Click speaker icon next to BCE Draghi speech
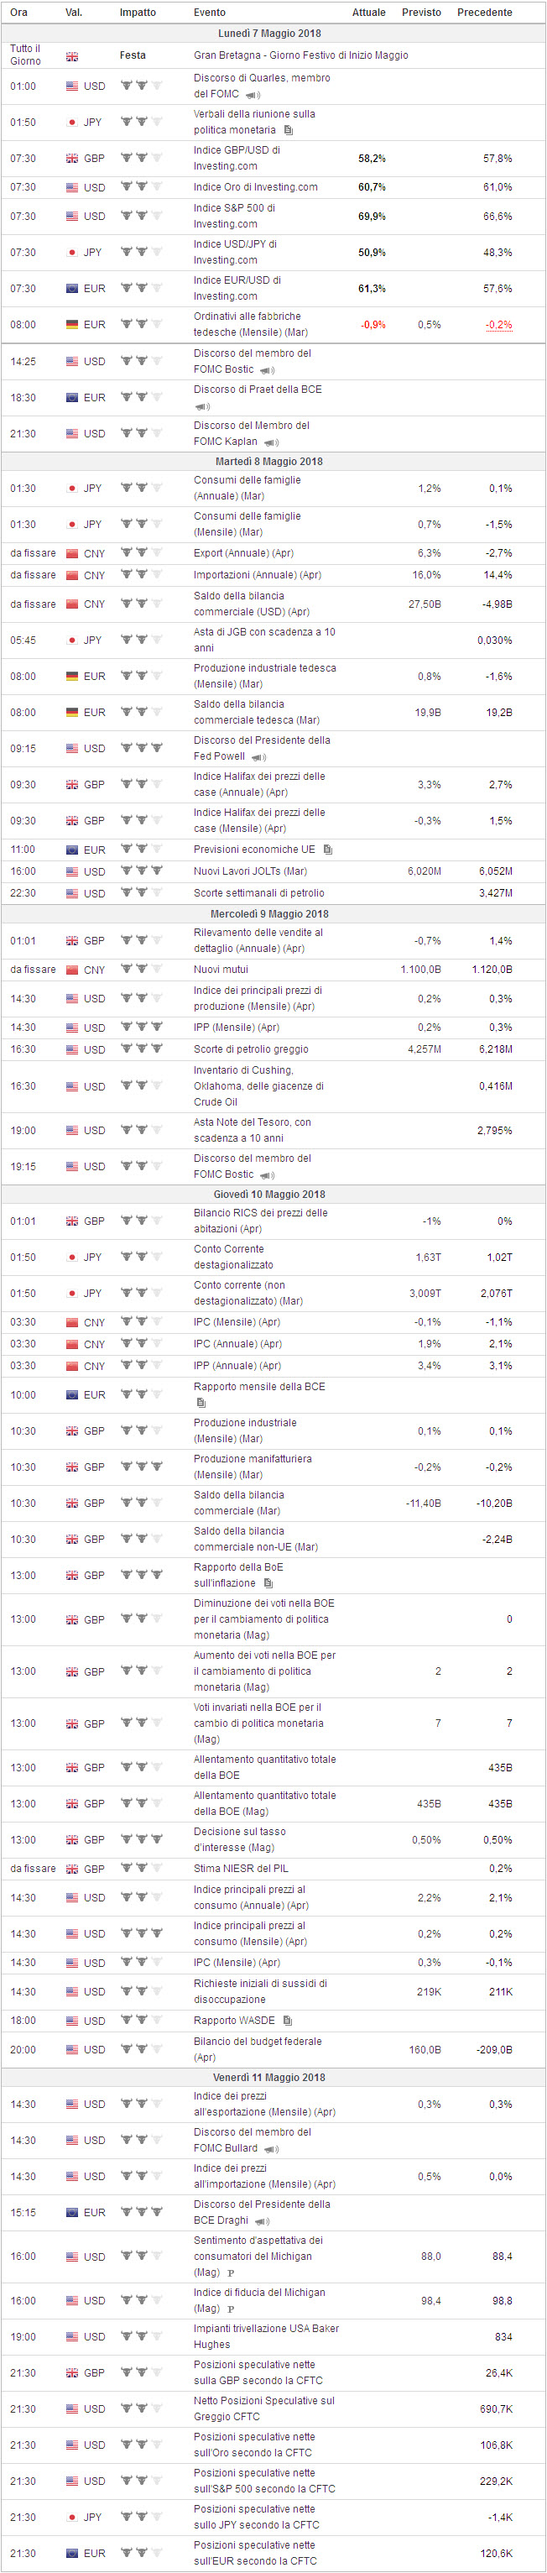The image size is (547, 2573). [263, 2222]
